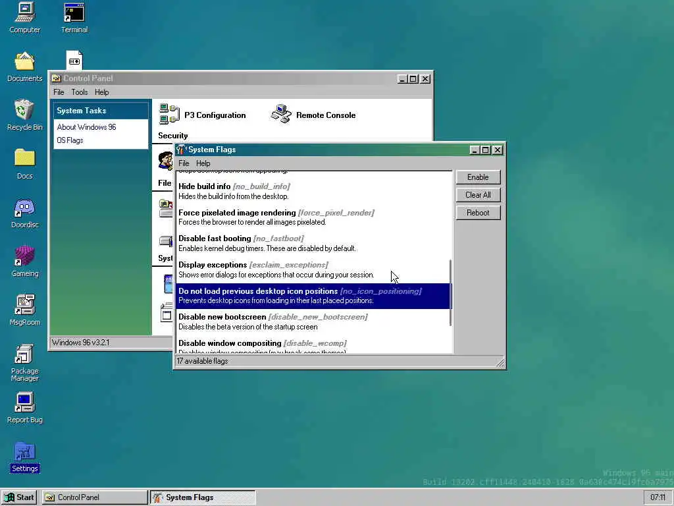Click the System Flags resize grip corner

(x=500, y=363)
